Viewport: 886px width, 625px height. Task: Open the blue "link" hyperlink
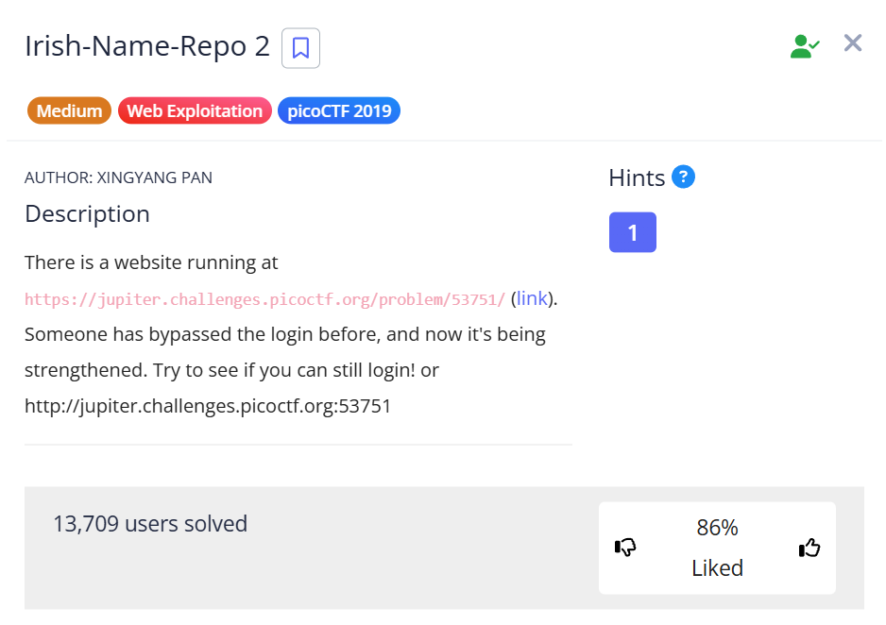[x=532, y=298]
